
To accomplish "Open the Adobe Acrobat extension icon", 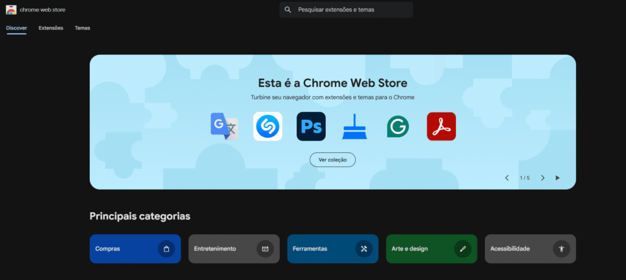I will [x=441, y=126].
